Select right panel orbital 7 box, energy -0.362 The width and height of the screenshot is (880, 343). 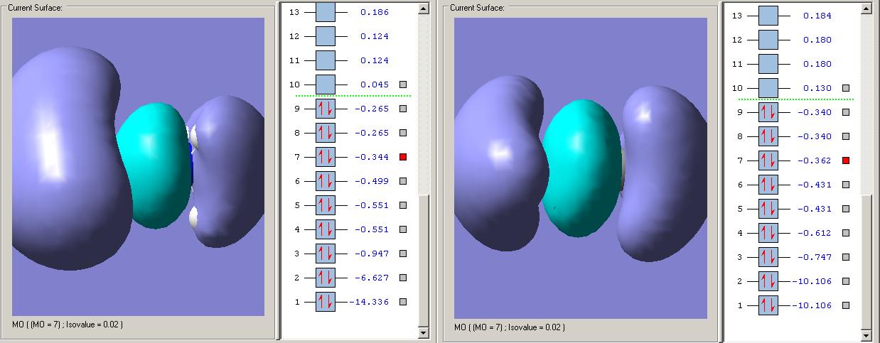(768, 160)
